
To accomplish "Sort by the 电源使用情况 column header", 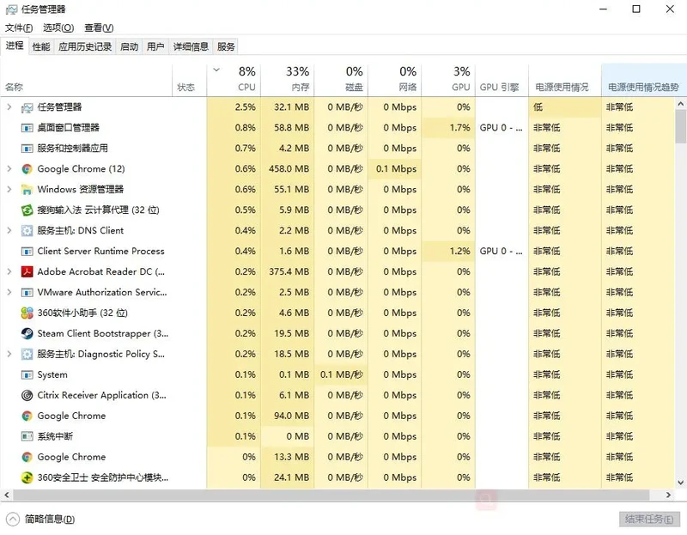I will click(565, 80).
